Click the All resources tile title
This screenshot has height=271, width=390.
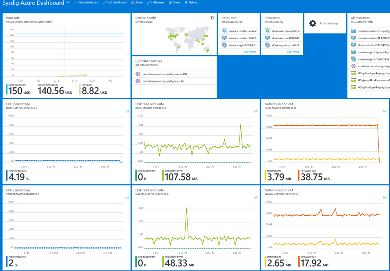point(360,18)
